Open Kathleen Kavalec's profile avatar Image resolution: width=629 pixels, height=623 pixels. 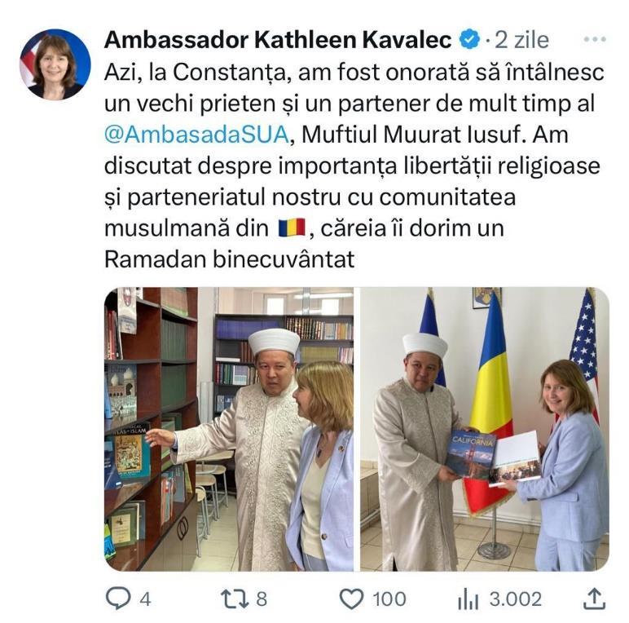tap(55, 64)
